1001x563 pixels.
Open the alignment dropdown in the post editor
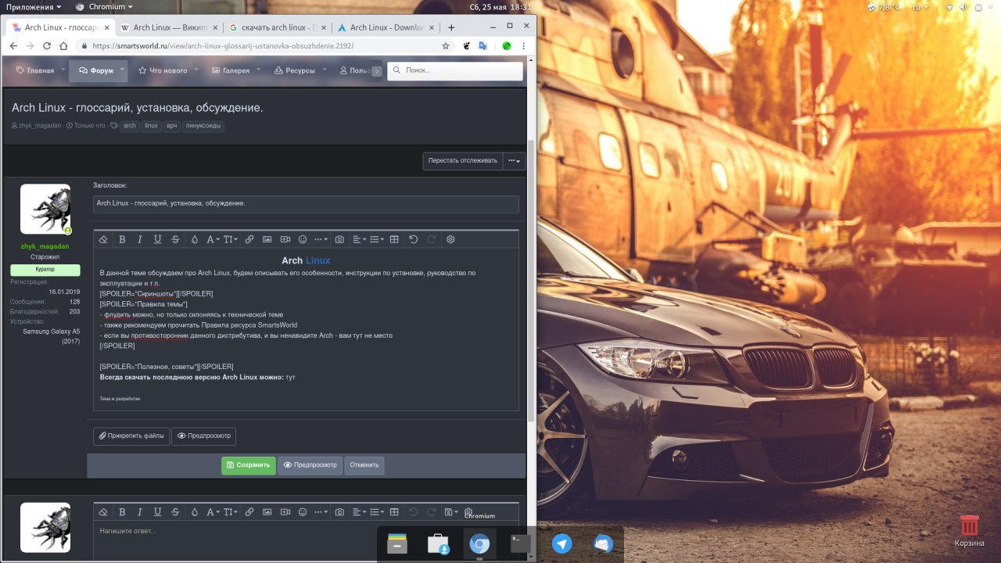click(358, 239)
